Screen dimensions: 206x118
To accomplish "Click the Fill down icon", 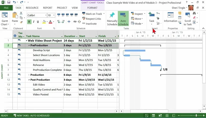I will [194, 22].
